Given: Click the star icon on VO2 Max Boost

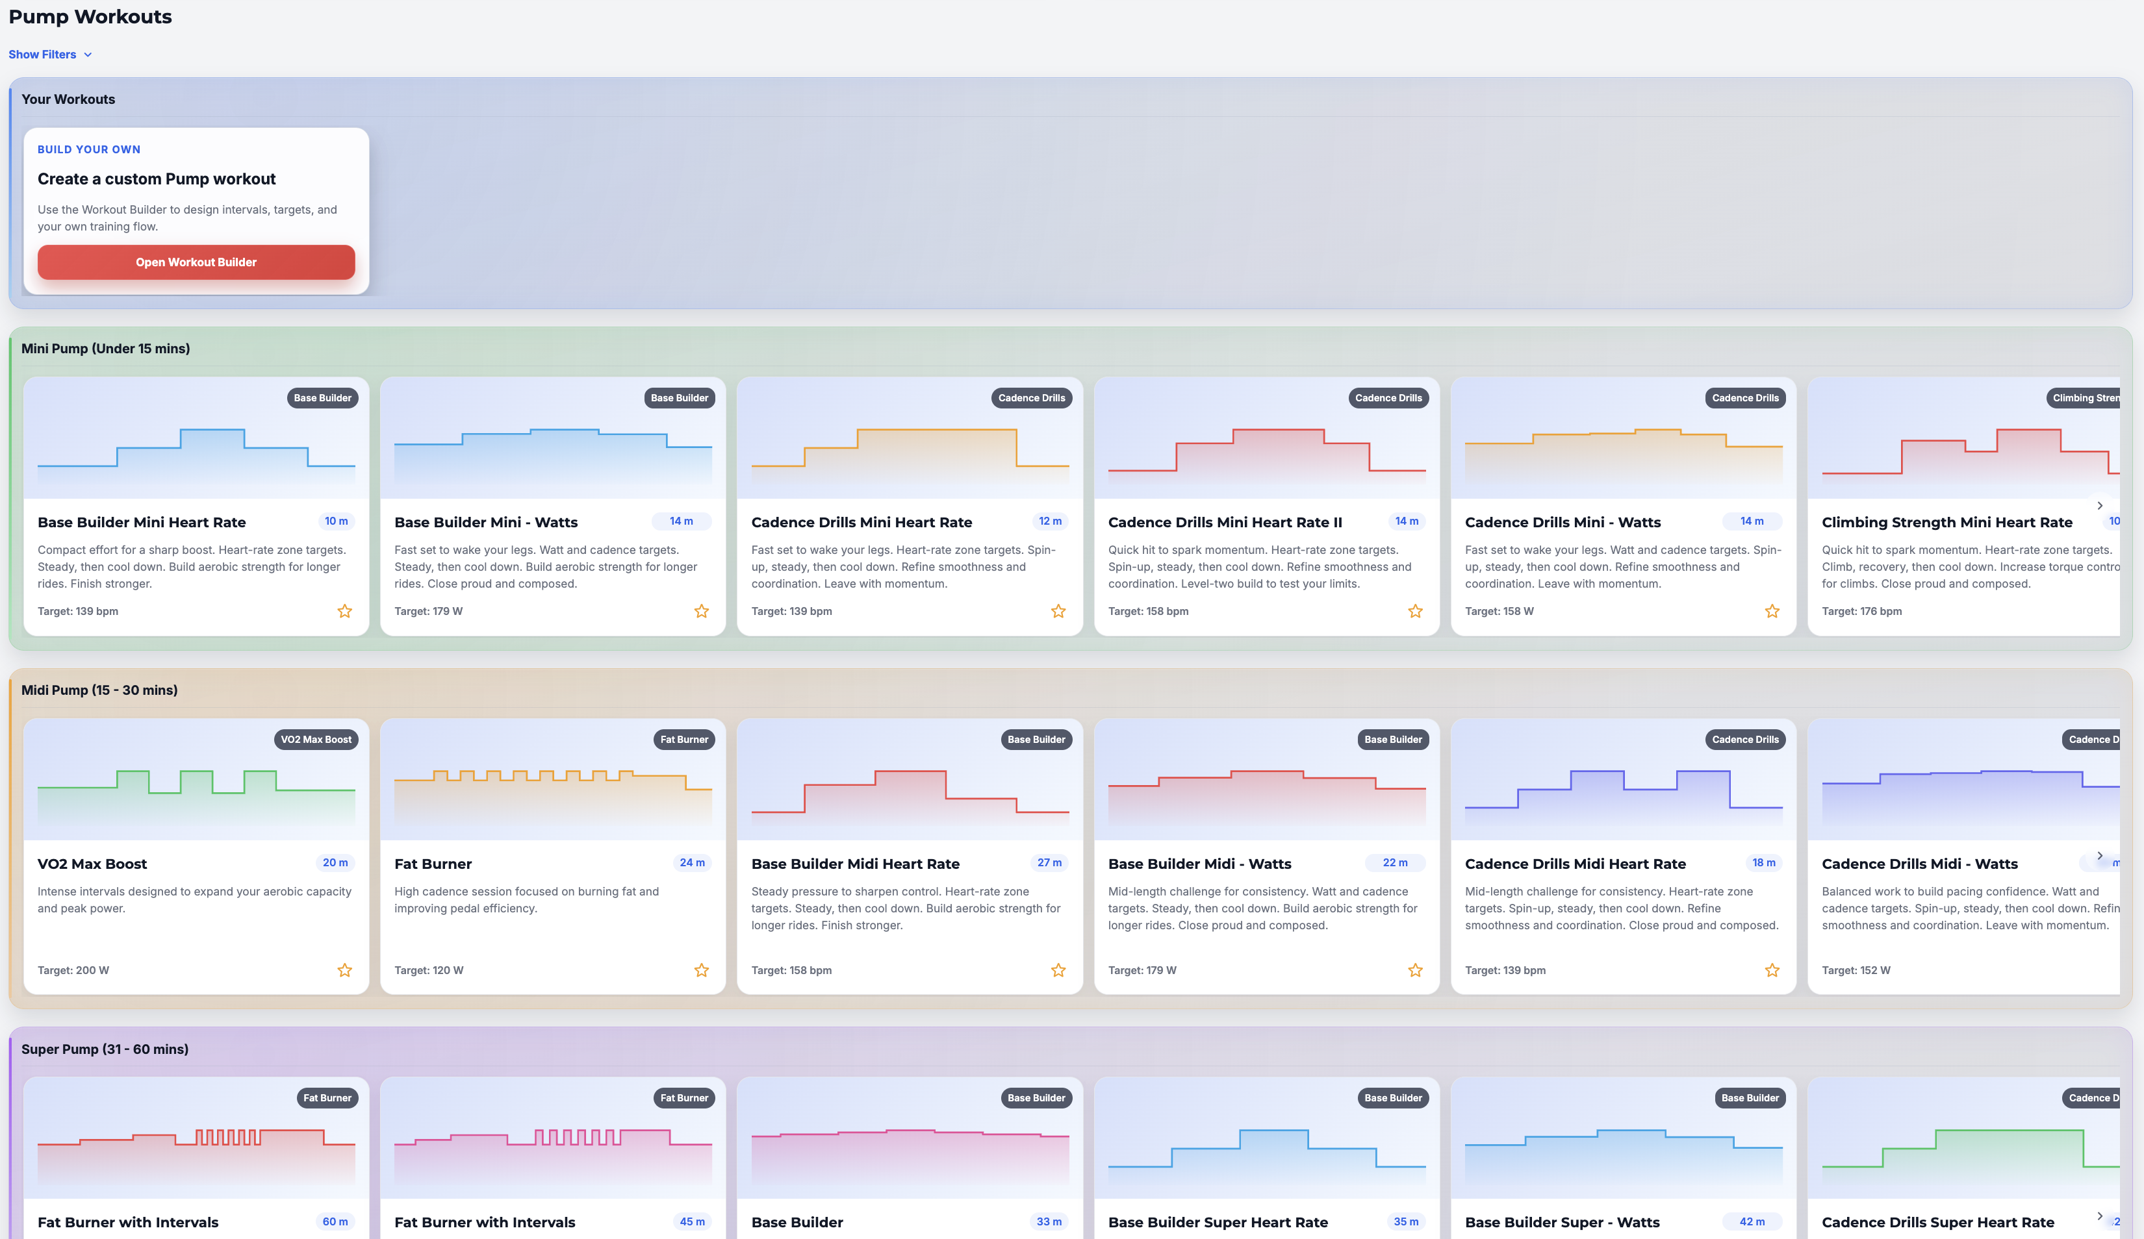Looking at the screenshot, I should 344,970.
